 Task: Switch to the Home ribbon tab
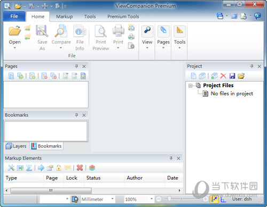tap(38, 17)
